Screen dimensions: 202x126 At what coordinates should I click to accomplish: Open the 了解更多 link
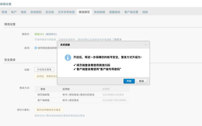tap(117, 40)
